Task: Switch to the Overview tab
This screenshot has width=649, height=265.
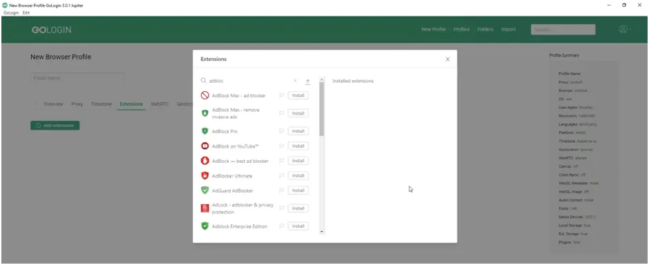Action: [x=53, y=104]
